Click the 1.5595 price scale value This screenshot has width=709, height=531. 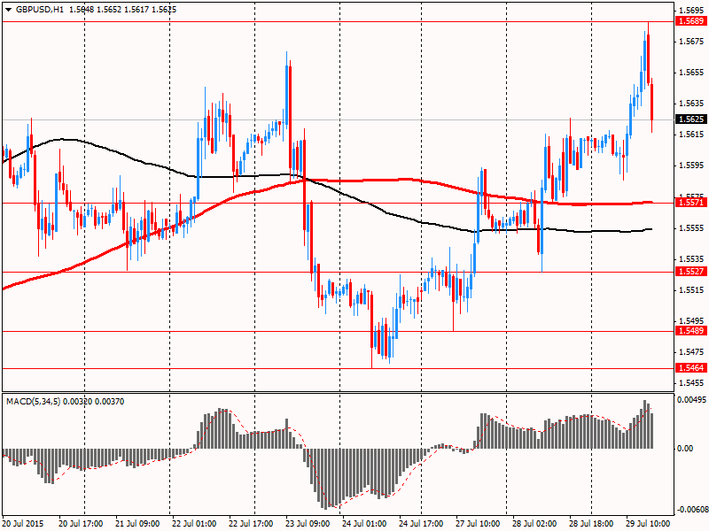690,165
